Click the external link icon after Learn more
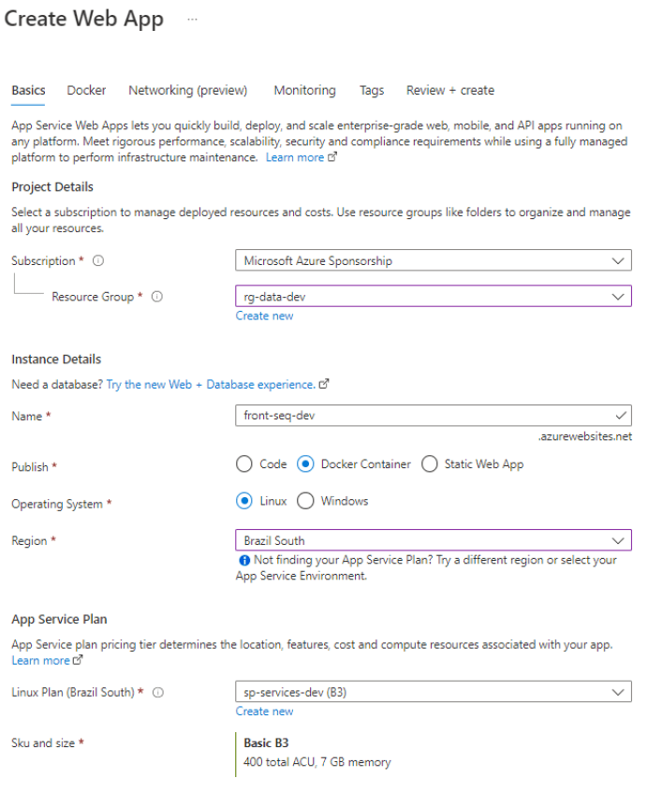Screen dimensions: 648x793 pos(331,157)
